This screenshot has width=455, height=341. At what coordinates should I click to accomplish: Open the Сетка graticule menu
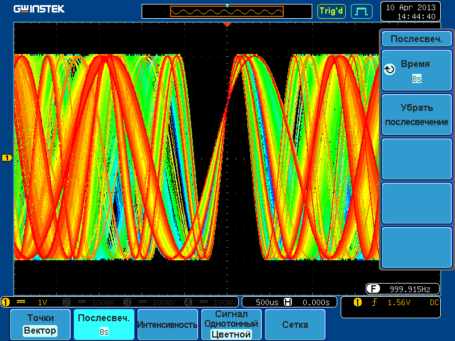295,325
